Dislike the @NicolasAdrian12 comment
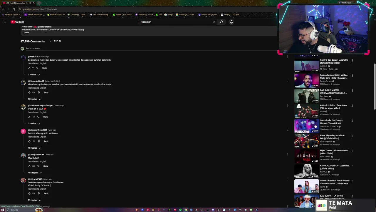376x212 pixels. [39, 92]
